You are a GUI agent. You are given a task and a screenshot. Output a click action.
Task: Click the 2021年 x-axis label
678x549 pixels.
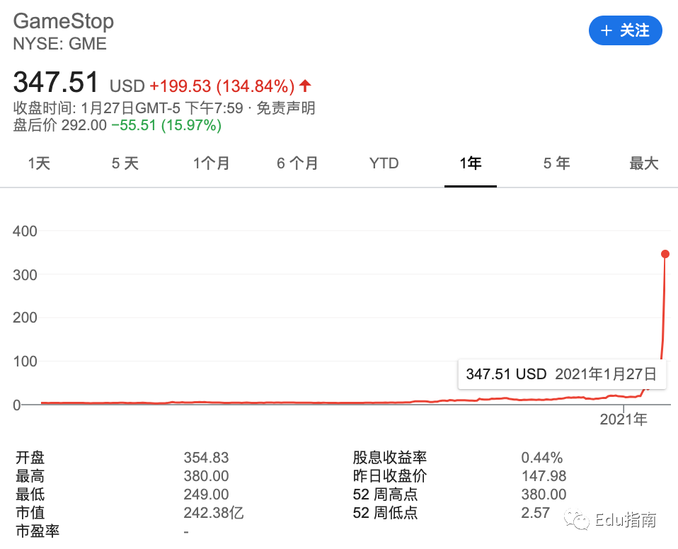click(624, 420)
